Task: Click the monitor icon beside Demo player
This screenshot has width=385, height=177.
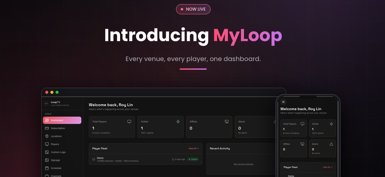Action: (x=94, y=159)
